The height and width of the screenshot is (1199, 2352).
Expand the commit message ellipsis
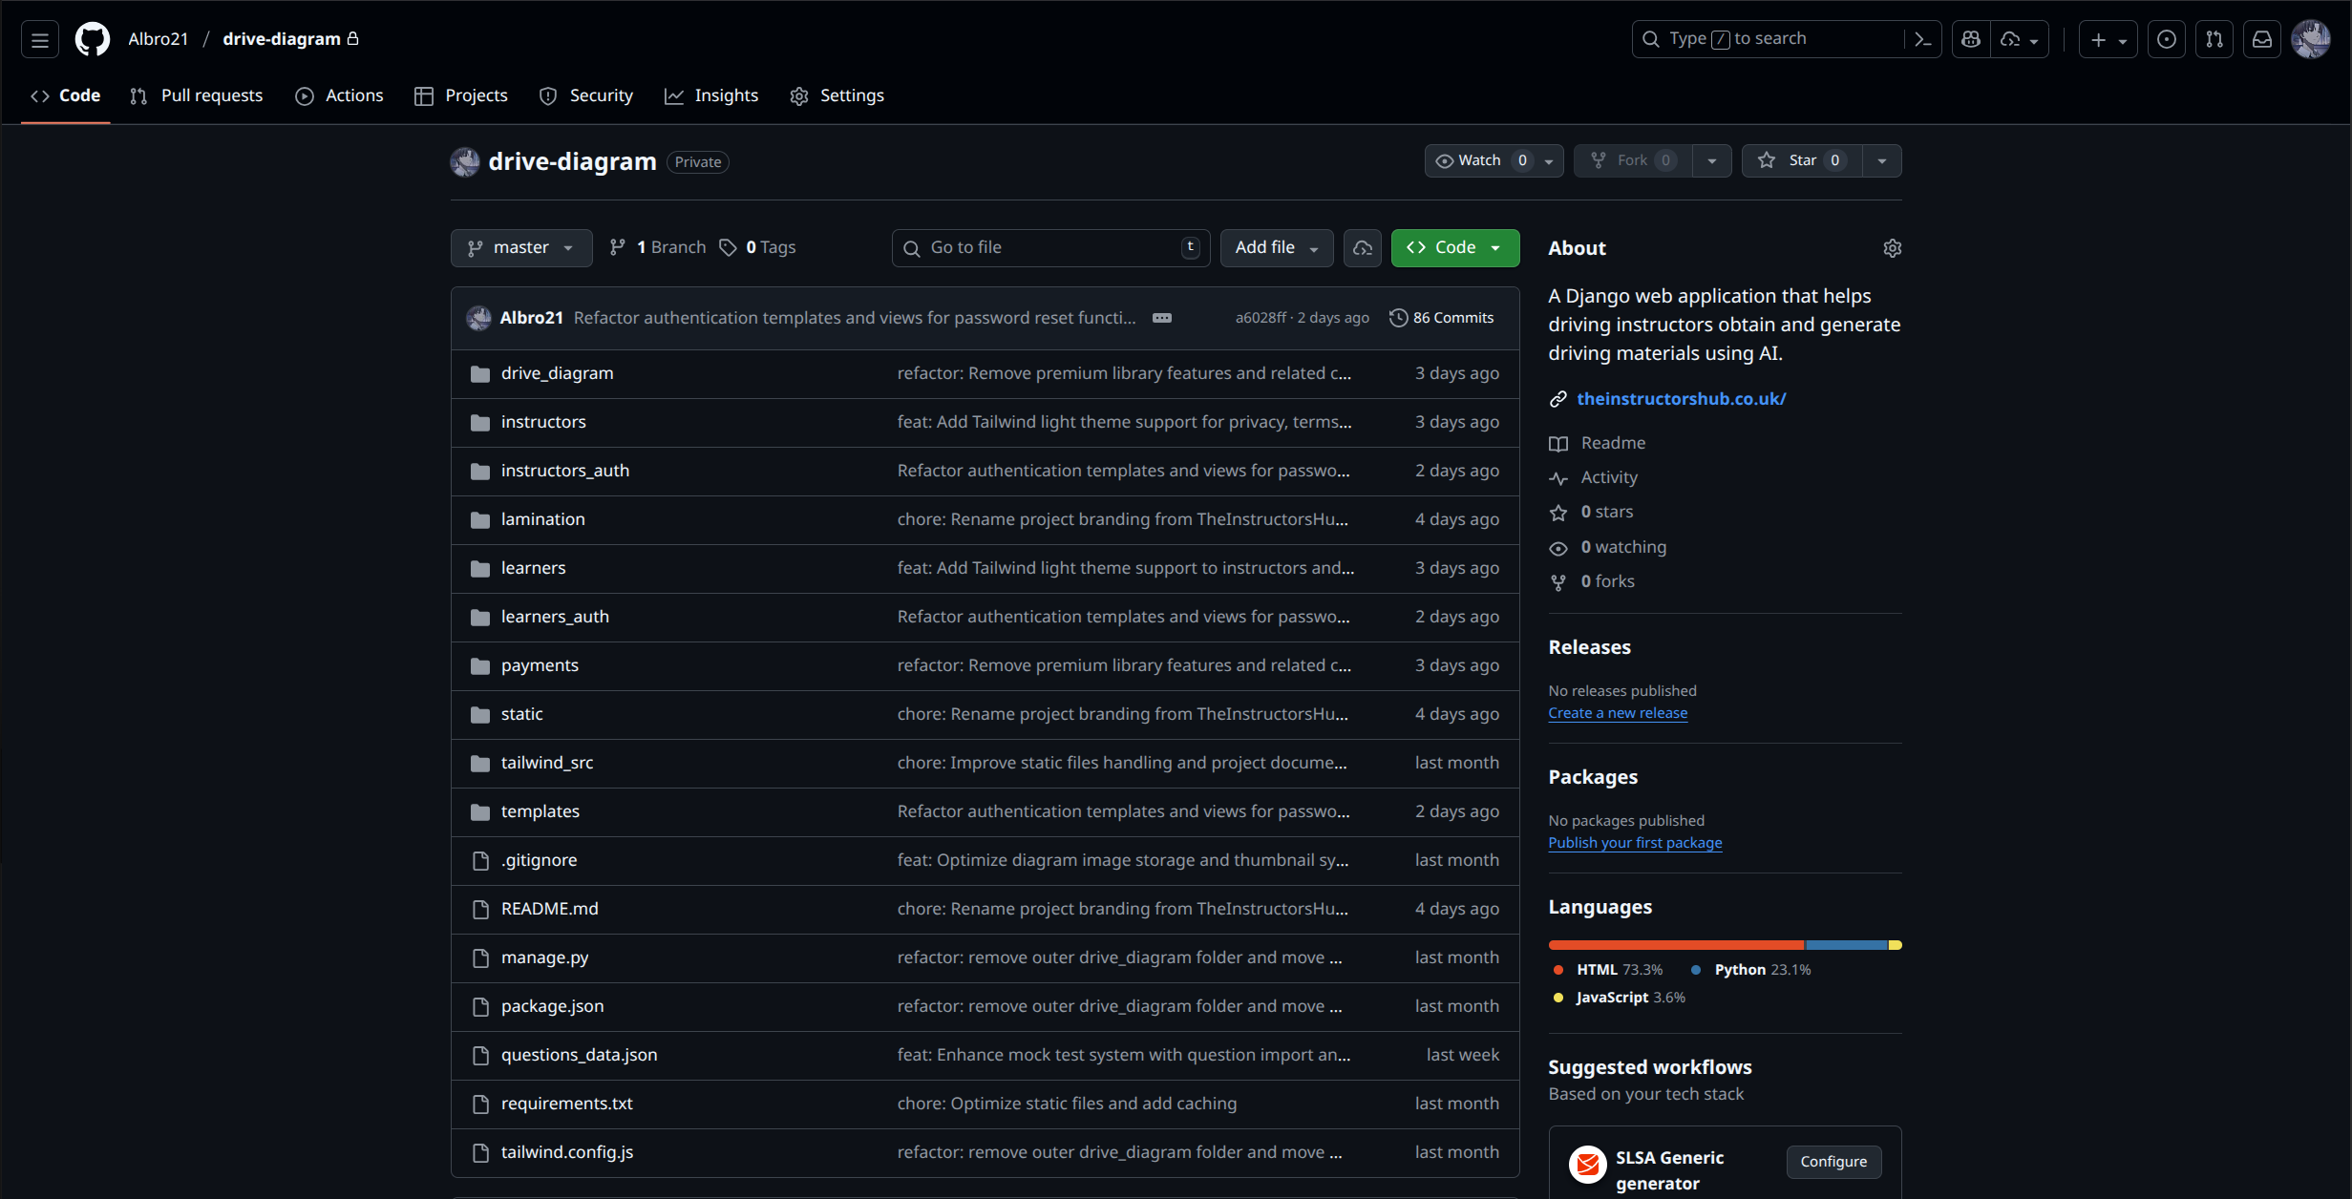pyautogui.click(x=1161, y=318)
